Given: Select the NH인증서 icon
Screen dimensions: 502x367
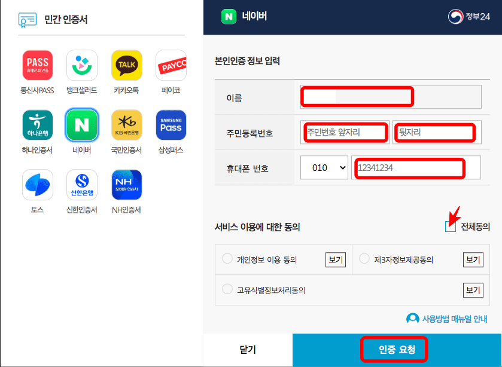Looking at the screenshot, I should click(127, 185).
